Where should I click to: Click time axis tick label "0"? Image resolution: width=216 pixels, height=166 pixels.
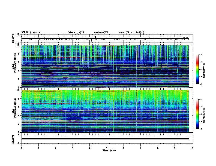tap(22, 148)
